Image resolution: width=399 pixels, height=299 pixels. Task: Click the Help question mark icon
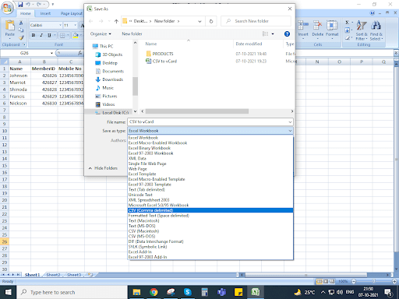click(x=287, y=33)
